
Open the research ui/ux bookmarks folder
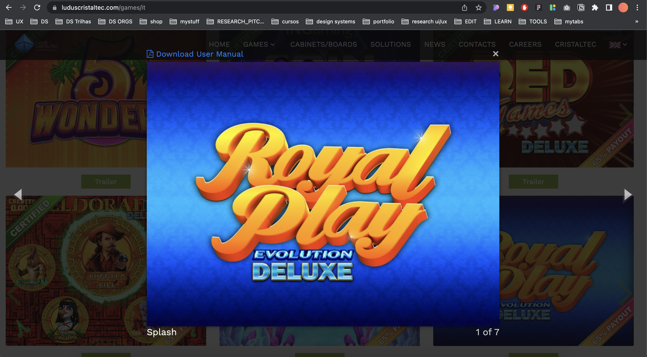click(424, 21)
